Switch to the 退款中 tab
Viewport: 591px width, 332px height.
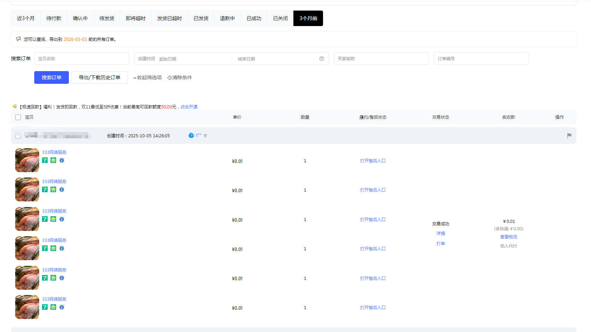tap(227, 18)
